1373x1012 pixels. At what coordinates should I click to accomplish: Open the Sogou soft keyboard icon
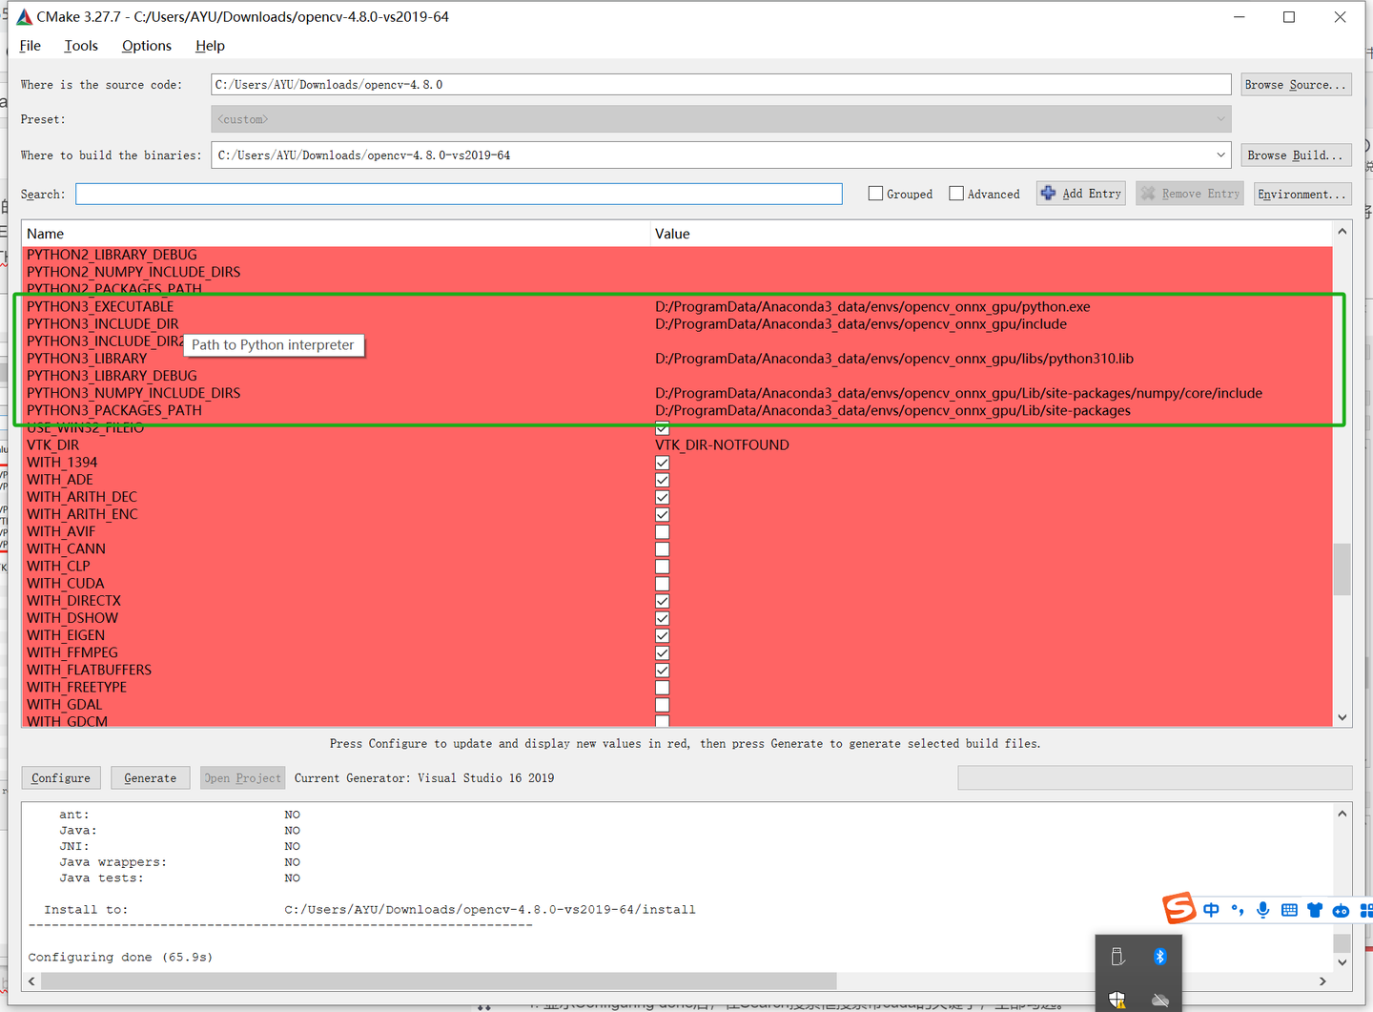click(1289, 910)
